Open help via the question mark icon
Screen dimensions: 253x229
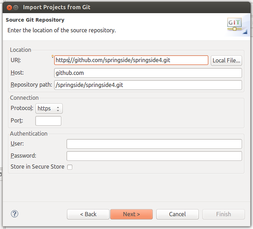coord(15,214)
